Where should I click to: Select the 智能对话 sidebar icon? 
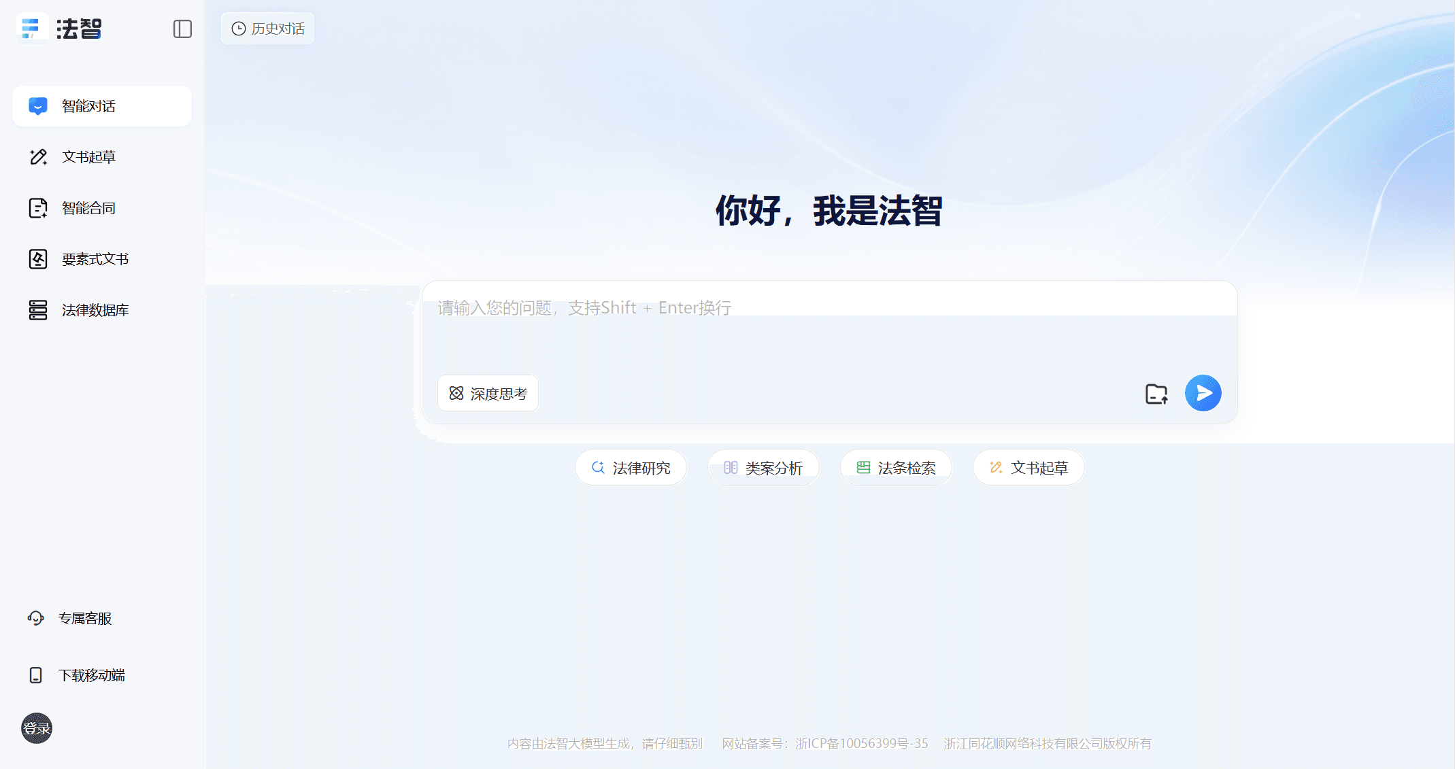point(88,106)
